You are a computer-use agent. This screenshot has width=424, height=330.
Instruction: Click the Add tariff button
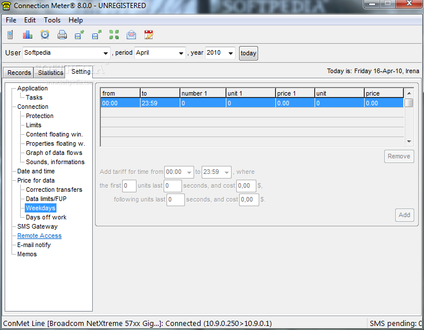404,215
